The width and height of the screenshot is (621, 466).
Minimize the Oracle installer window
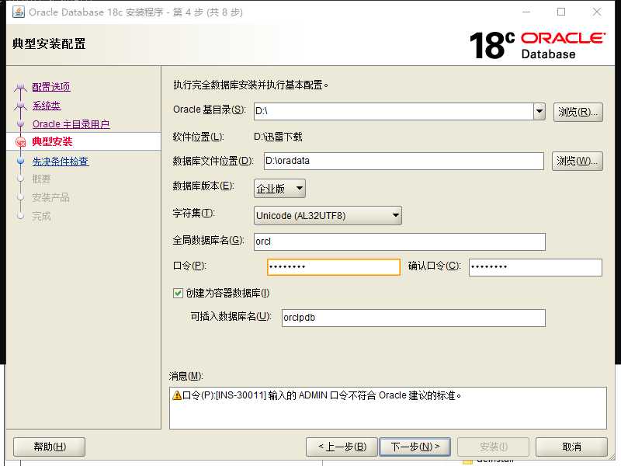pos(526,12)
